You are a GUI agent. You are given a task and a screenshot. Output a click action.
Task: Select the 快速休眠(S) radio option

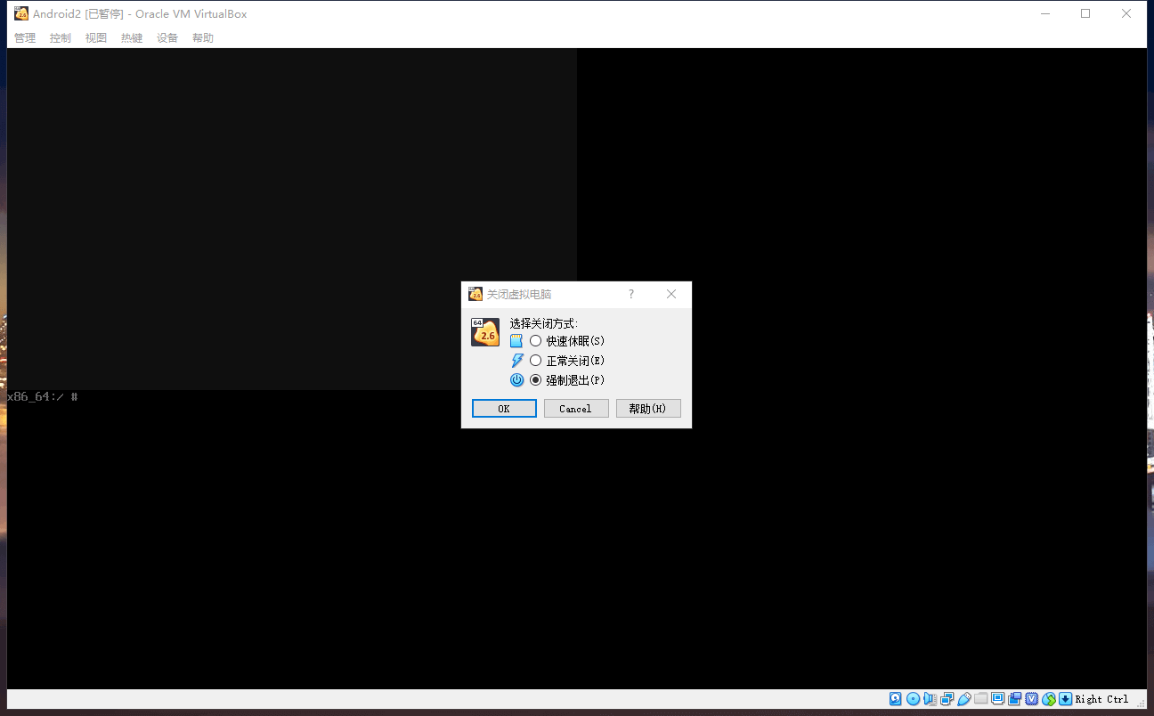536,341
